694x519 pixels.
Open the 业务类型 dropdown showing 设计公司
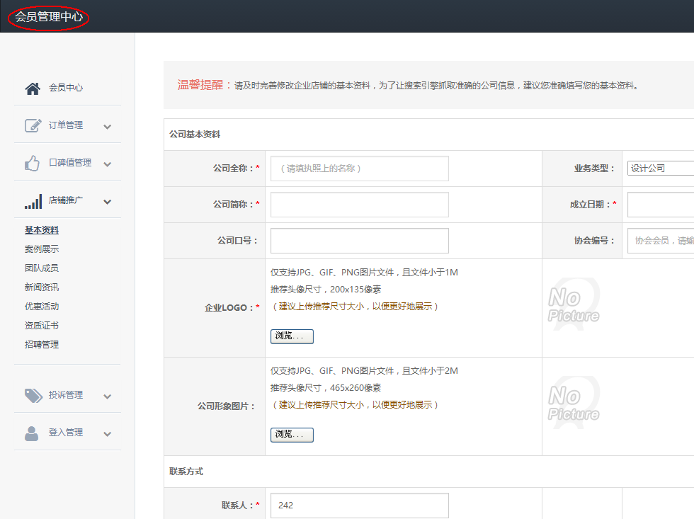[660, 169]
